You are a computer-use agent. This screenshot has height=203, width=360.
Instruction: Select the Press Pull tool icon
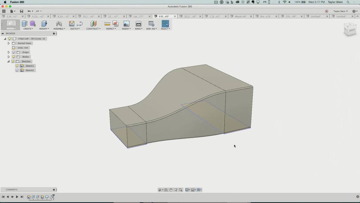click(44, 24)
